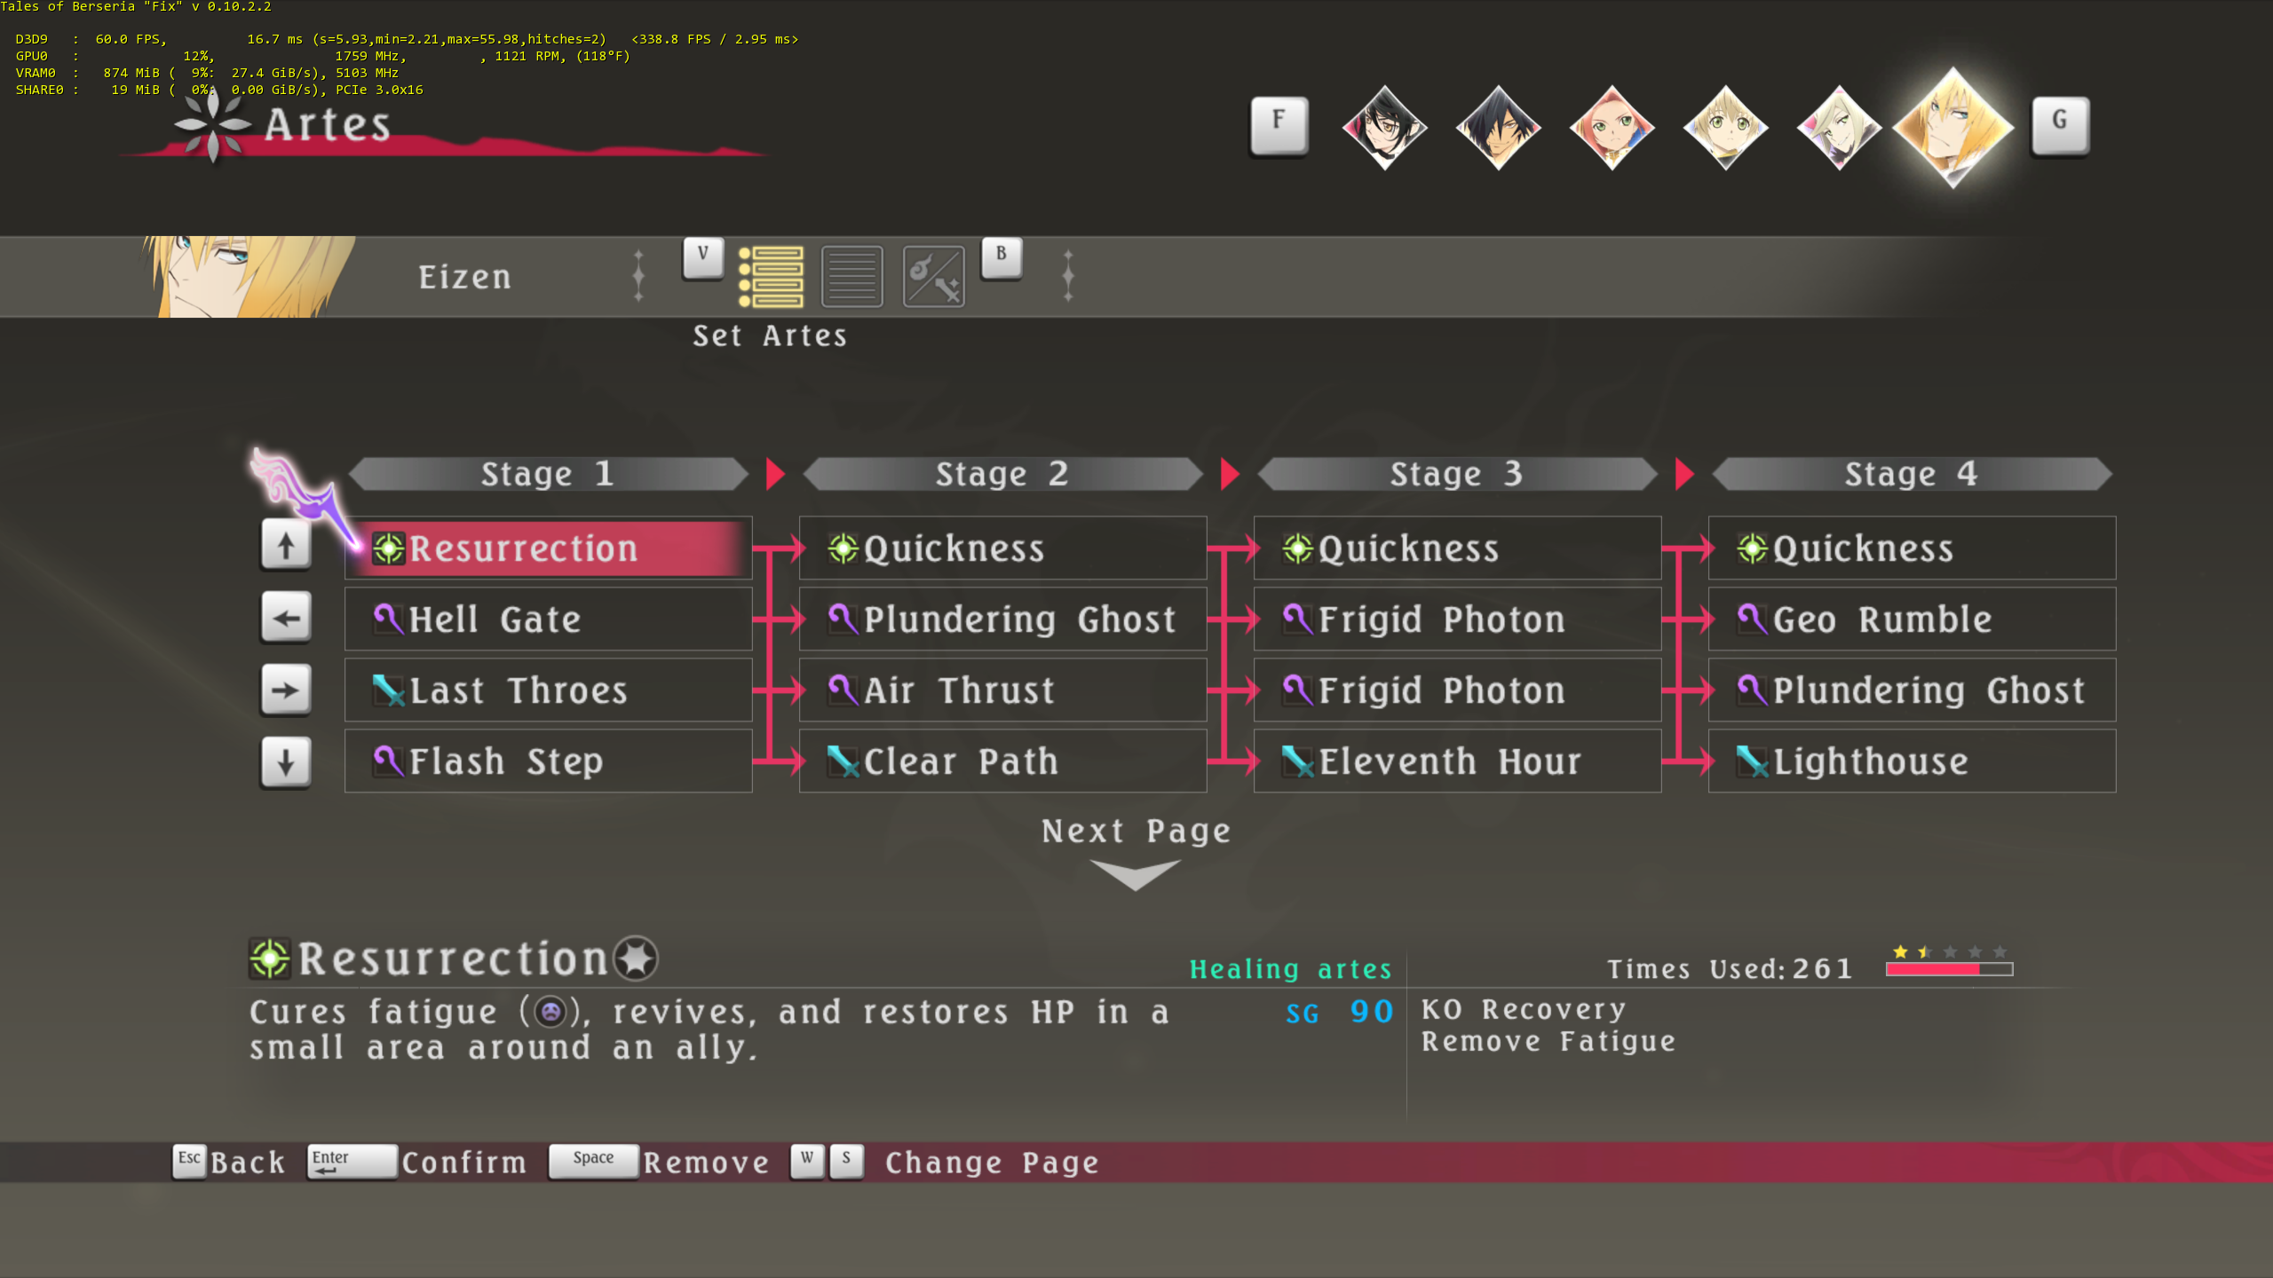Click the Next Page down chevron
Image resolution: width=2273 pixels, height=1278 pixels.
coord(1135,874)
